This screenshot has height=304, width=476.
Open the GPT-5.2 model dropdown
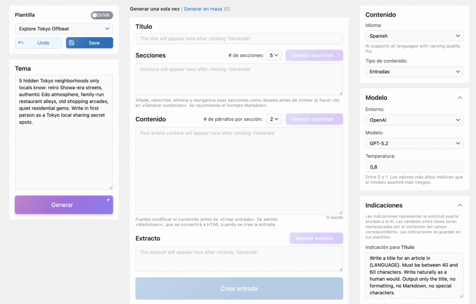pos(414,143)
